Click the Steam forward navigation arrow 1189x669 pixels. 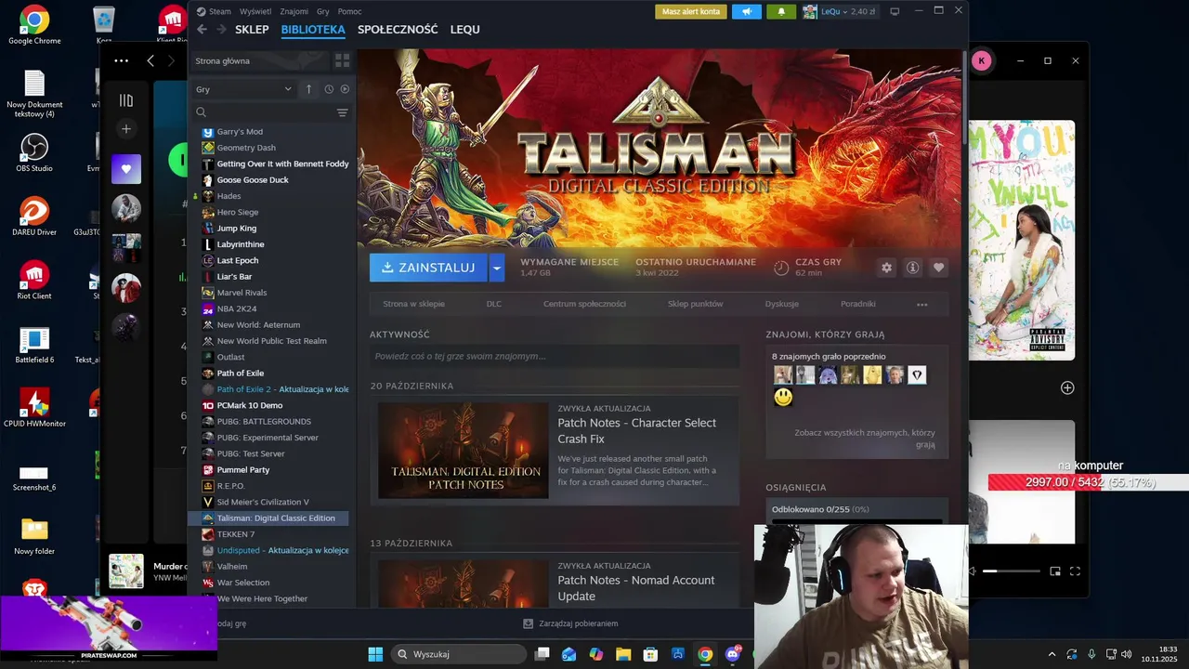[221, 30]
